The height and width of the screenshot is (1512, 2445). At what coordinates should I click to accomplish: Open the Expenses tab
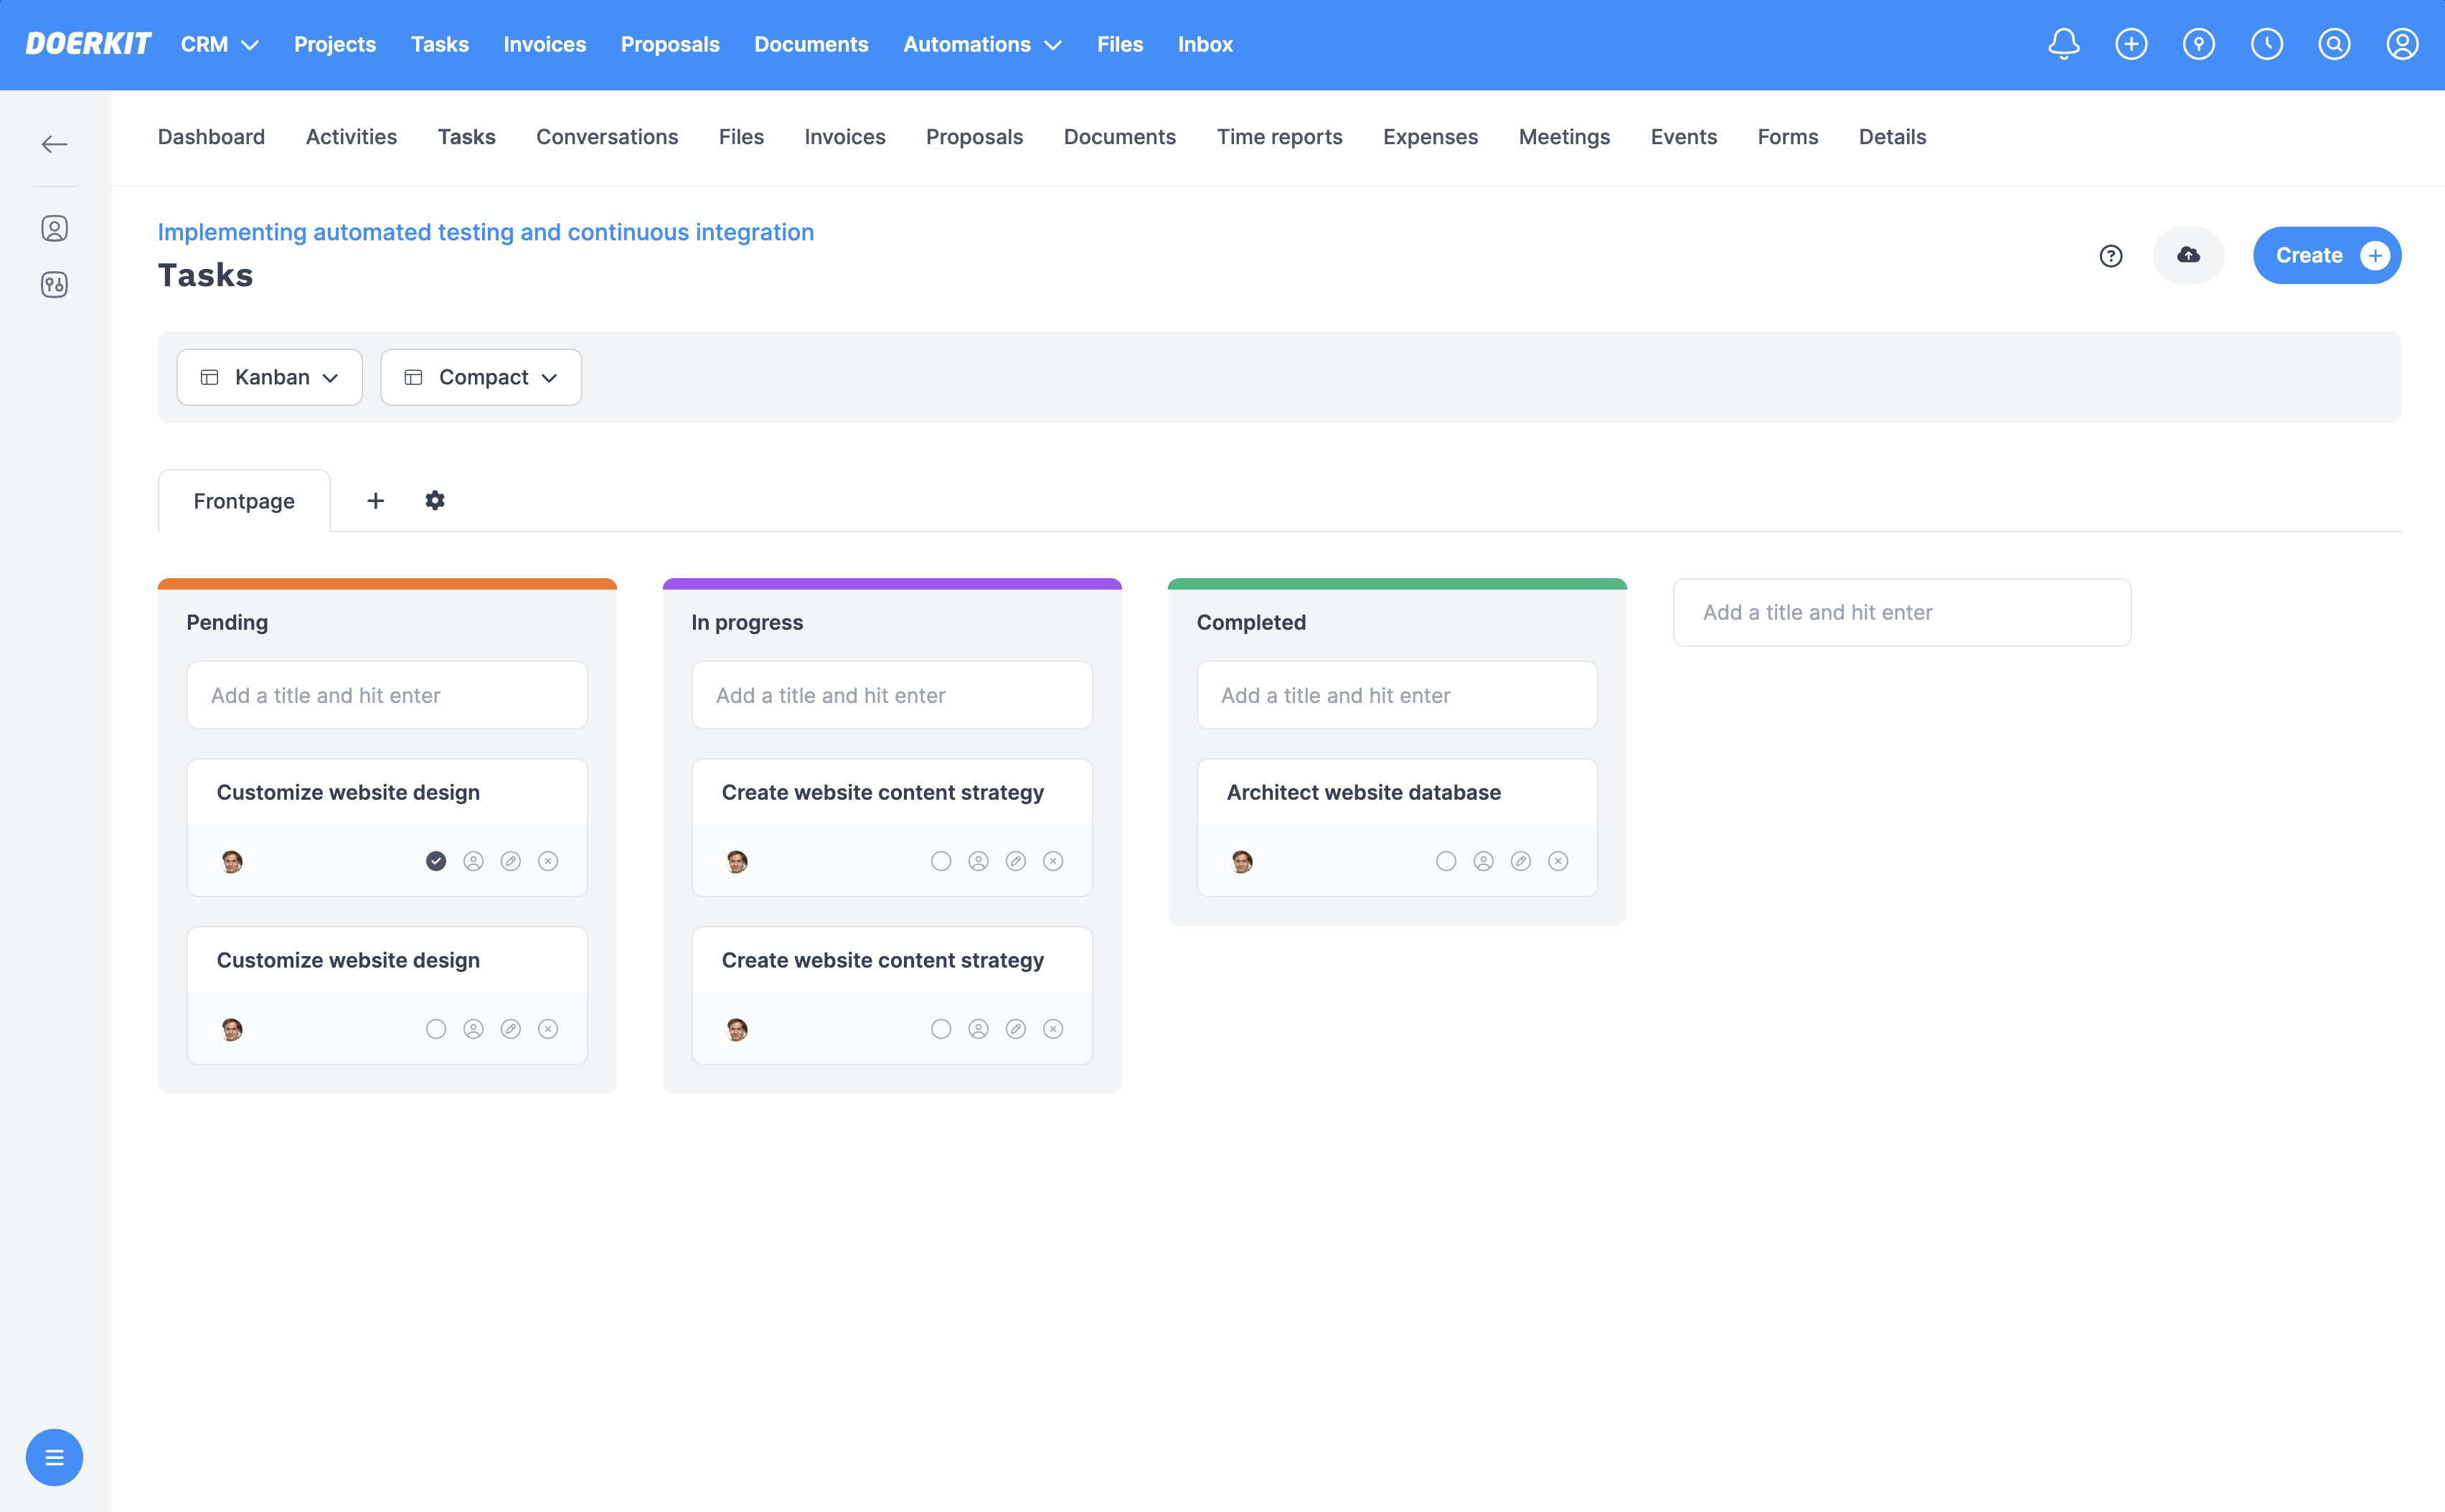(1430, 137)
